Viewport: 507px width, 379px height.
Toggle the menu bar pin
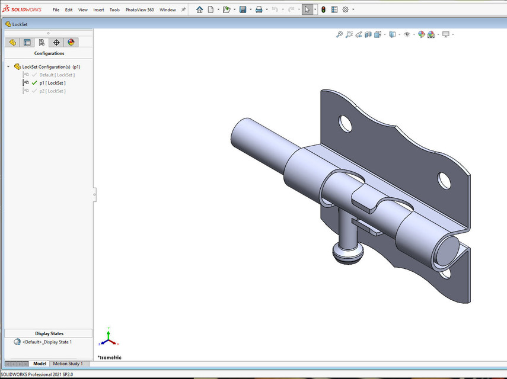(185, 9)
